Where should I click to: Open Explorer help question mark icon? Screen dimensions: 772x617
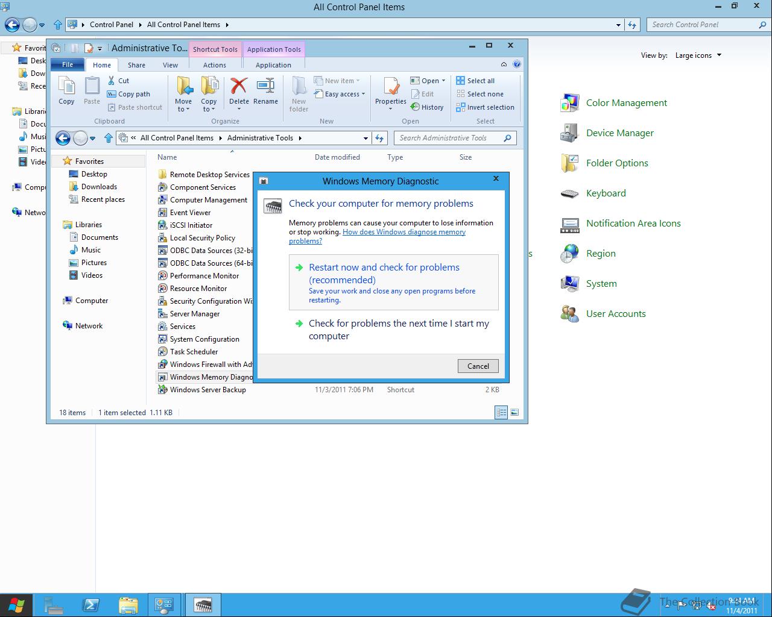(x=517, y=64)
